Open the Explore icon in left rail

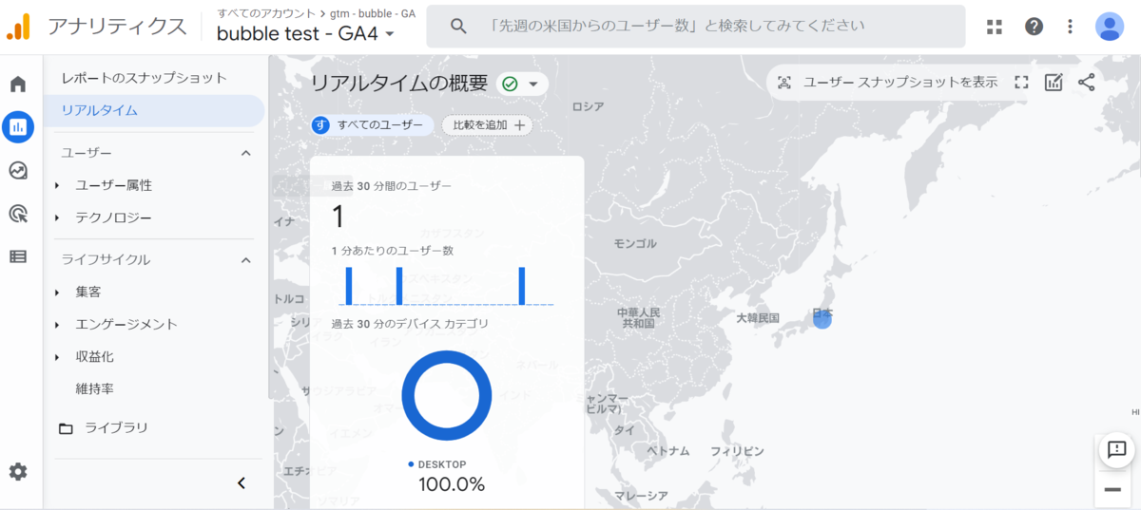click(x=18, y=170)
